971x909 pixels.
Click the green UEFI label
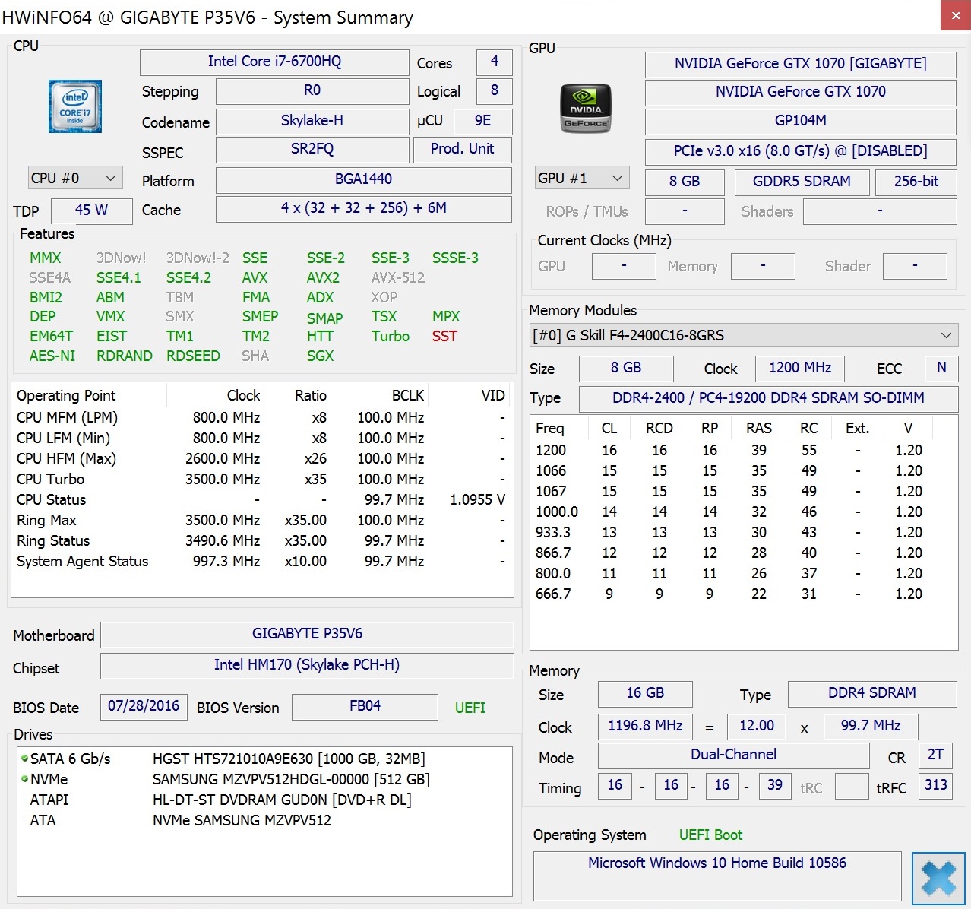coord(470,708)
